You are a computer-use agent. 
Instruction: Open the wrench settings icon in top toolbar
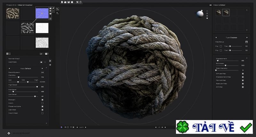(77, 2)
